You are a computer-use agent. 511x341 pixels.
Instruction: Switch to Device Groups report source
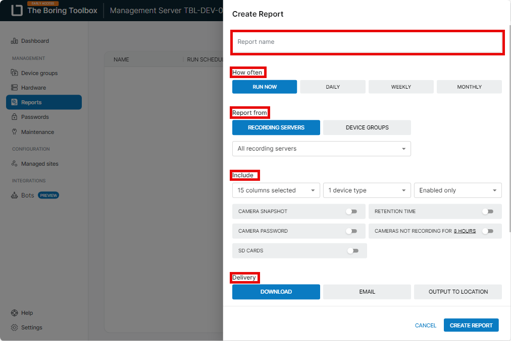click(x=367, y=127)
